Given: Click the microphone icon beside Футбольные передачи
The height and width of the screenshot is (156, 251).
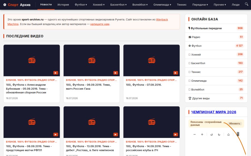Looking at the screenshot, I should click(x=189, y=28).
